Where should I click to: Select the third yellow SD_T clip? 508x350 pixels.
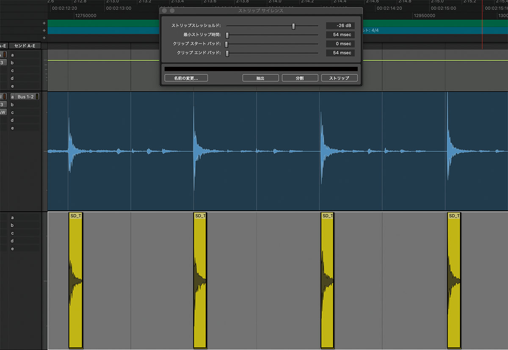(x=327, y=280)
